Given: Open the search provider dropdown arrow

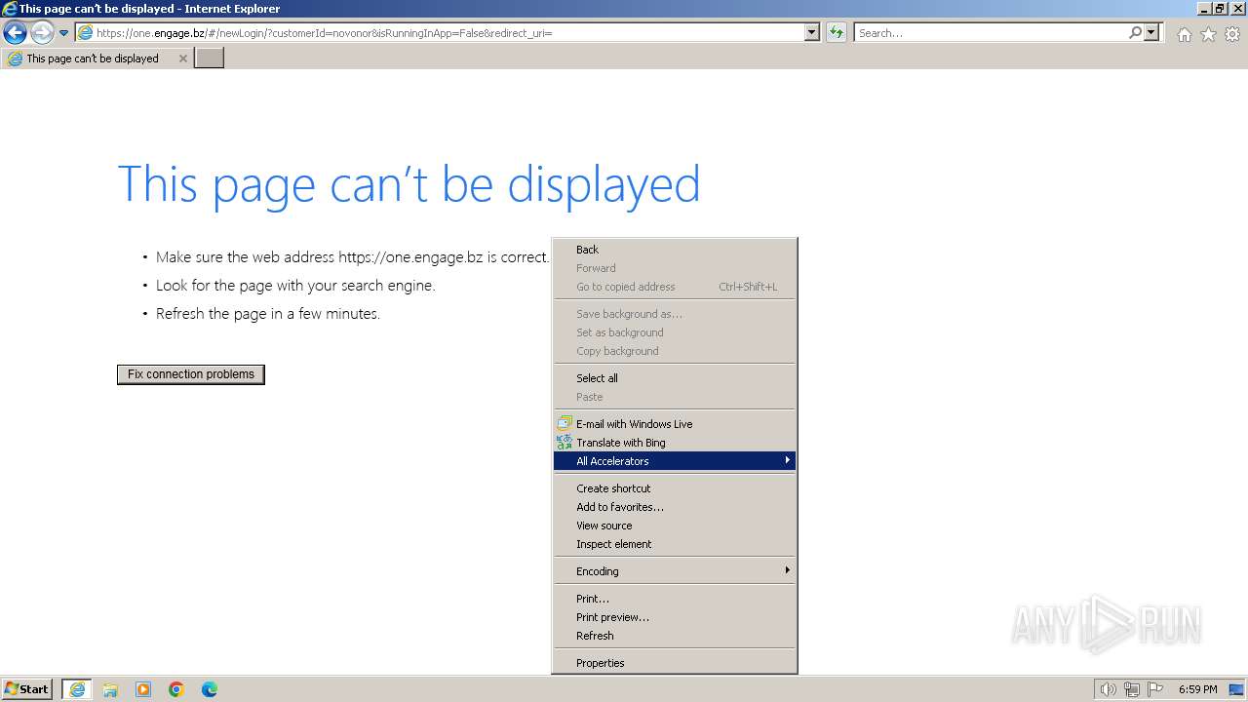Looking at the screenshot, I should tap(1151, 33).
